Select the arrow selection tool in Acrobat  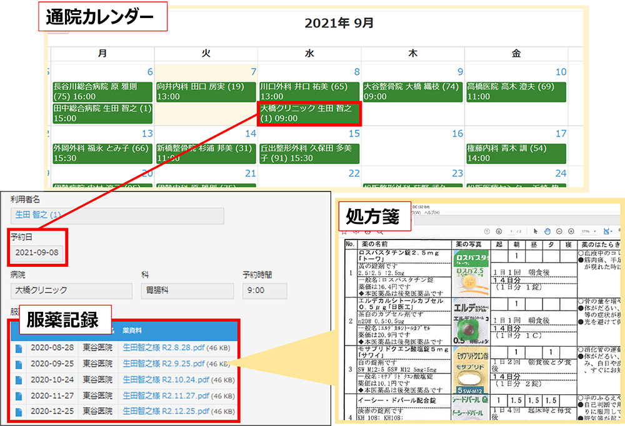tap(536, 231)
